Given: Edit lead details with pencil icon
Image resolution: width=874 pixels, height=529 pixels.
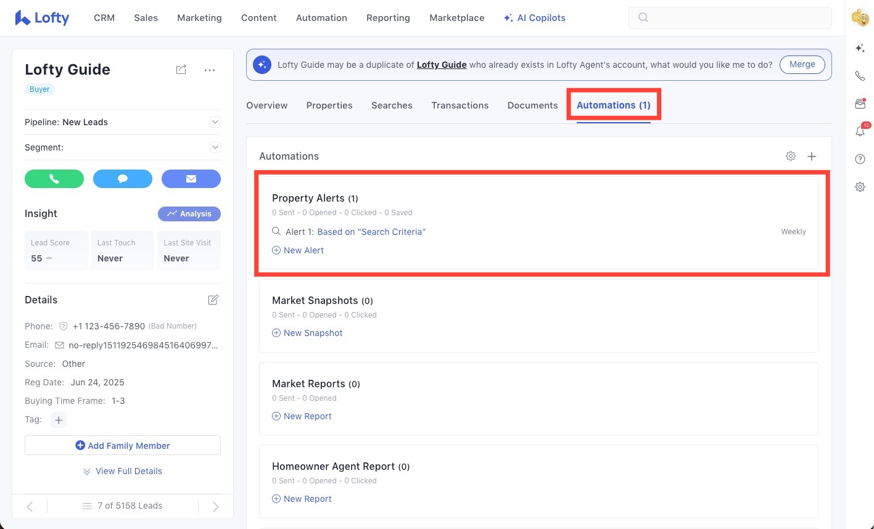Looking at the screenshot, I should pyautogui.click(x=213, y=300).
